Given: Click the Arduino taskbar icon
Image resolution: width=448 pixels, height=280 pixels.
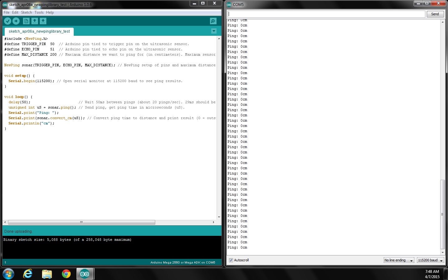Looking at the screenshot, I should tap(85, 274).
